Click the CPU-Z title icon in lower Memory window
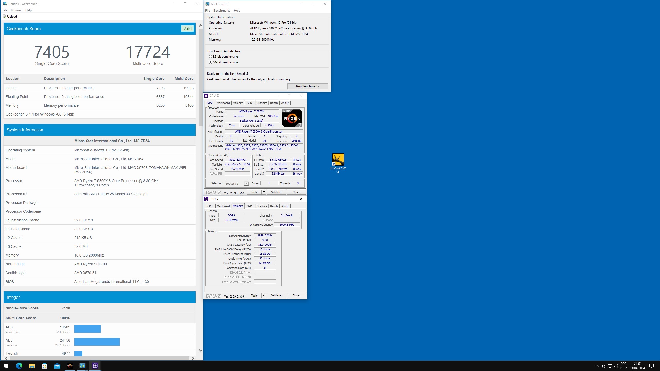 [x=206, y=199]
